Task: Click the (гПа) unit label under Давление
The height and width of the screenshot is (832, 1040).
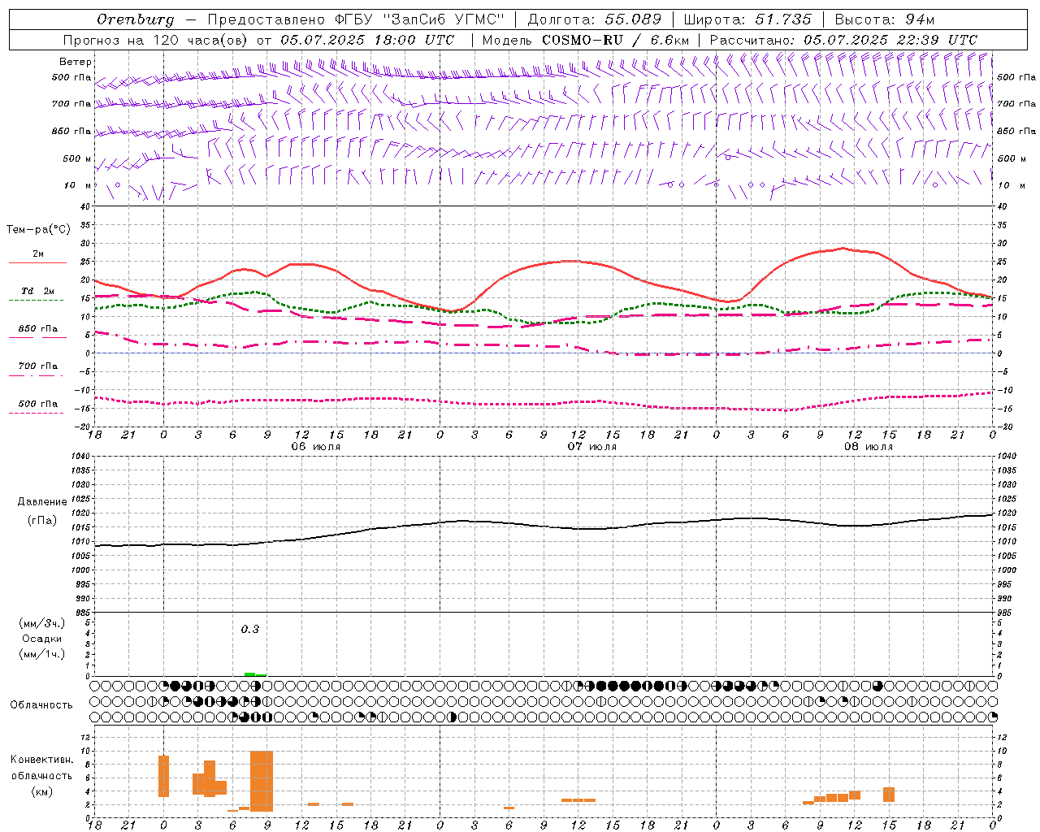Action: 42,521
